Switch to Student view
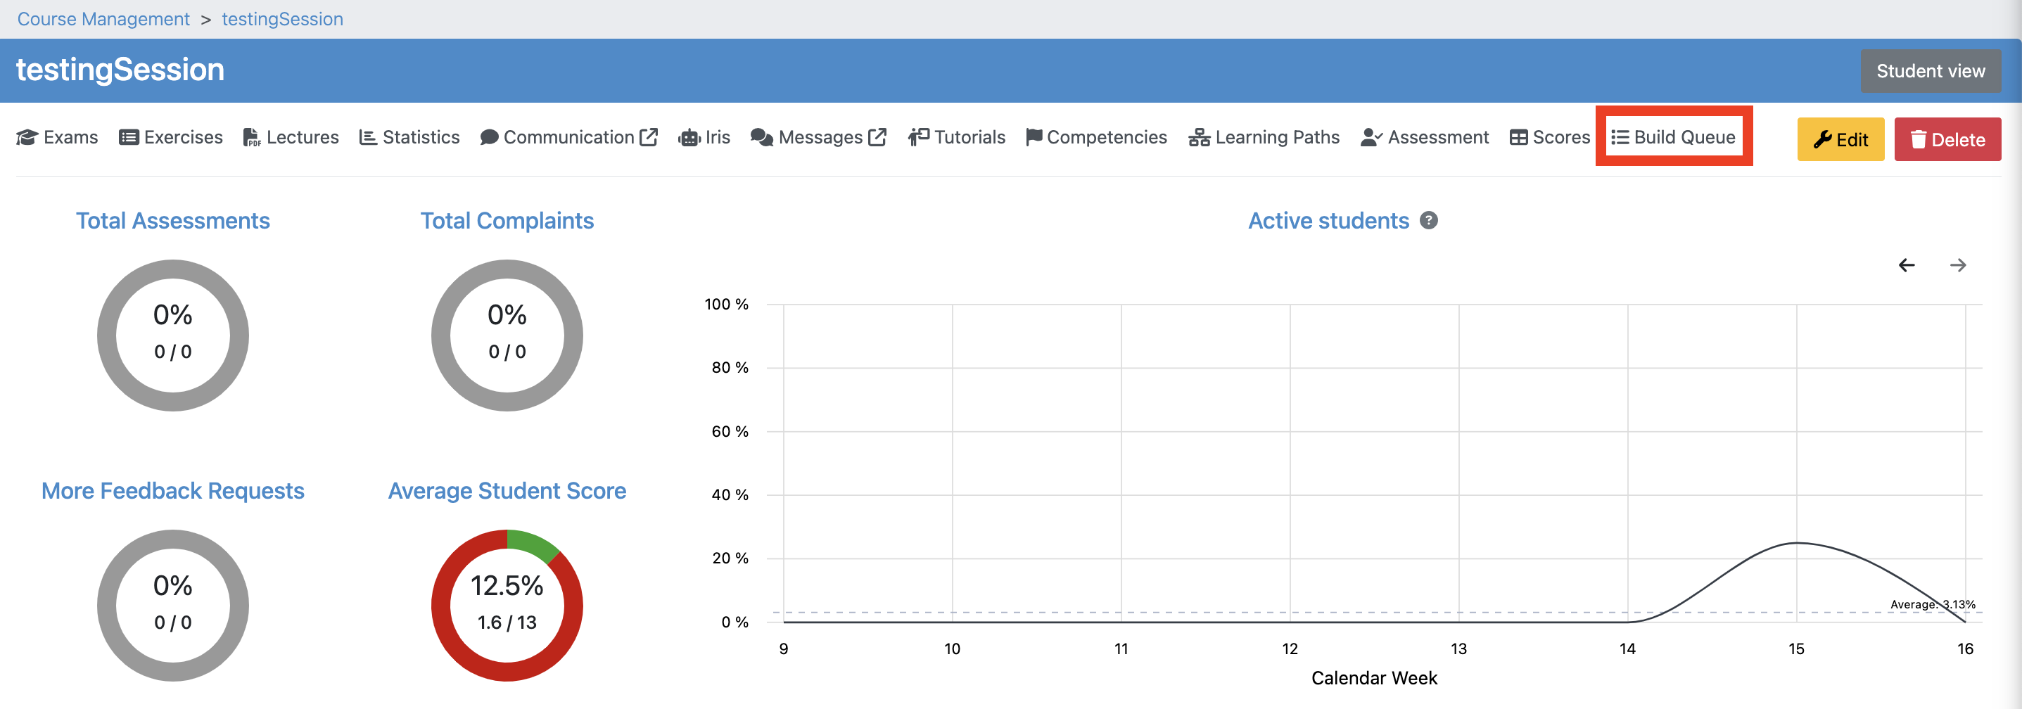The height and width of the screenshot is (709, 2022). coord(1930,70)
